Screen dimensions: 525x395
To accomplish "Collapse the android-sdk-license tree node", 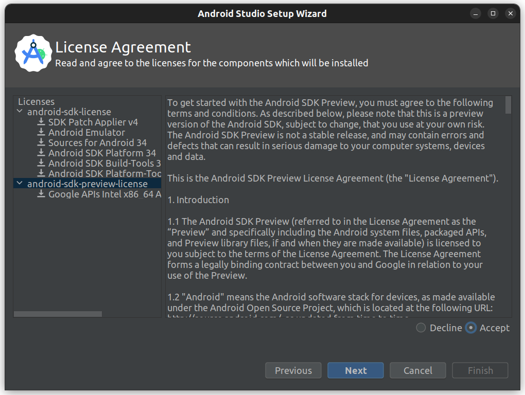I will coord(20,111).
